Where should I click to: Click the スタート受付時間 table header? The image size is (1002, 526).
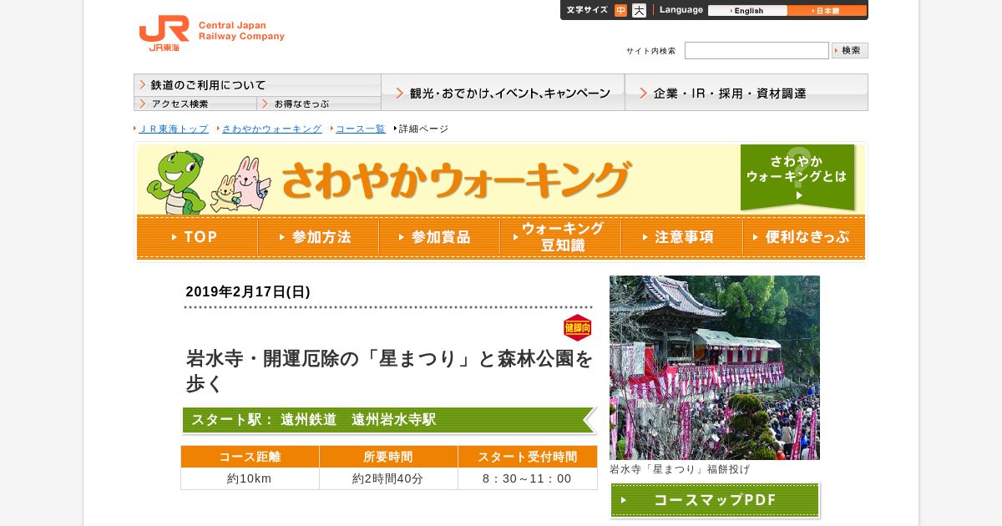[528, 457]
